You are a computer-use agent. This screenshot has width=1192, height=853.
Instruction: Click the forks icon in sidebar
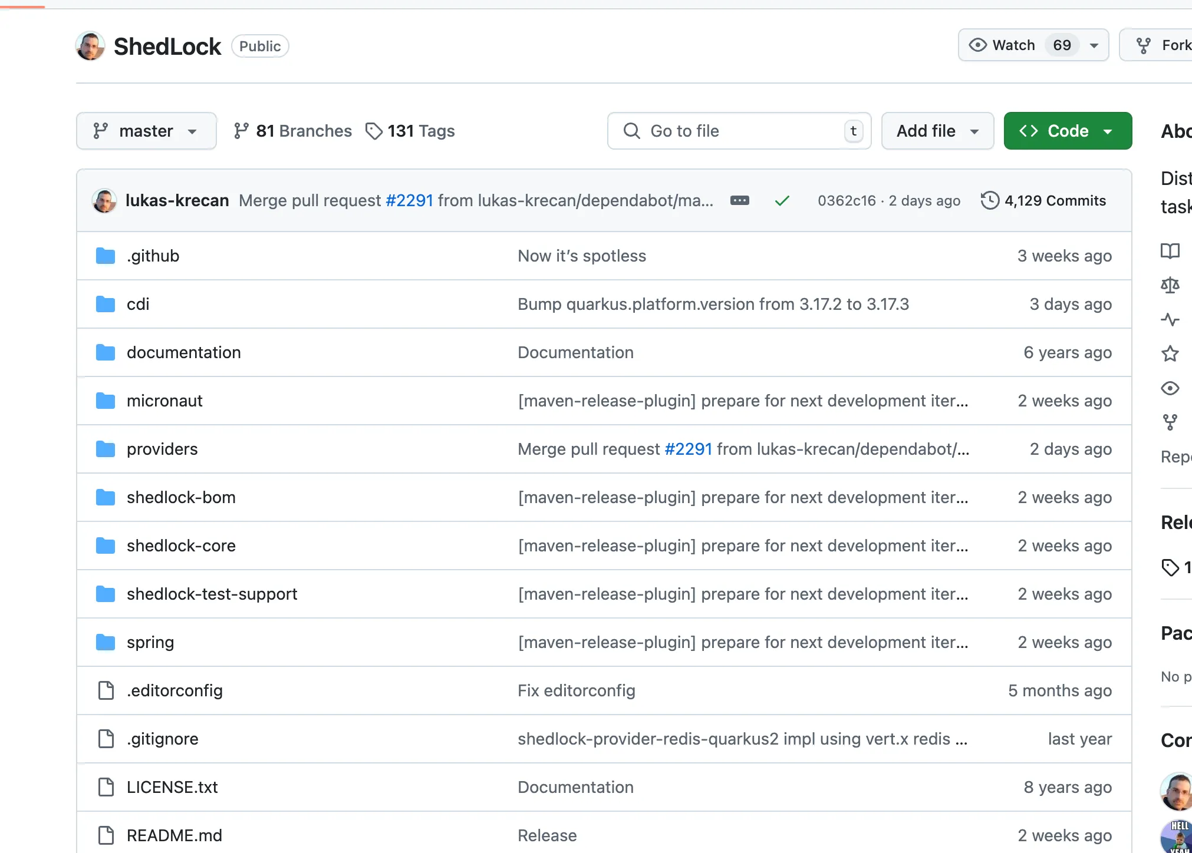1170,422
